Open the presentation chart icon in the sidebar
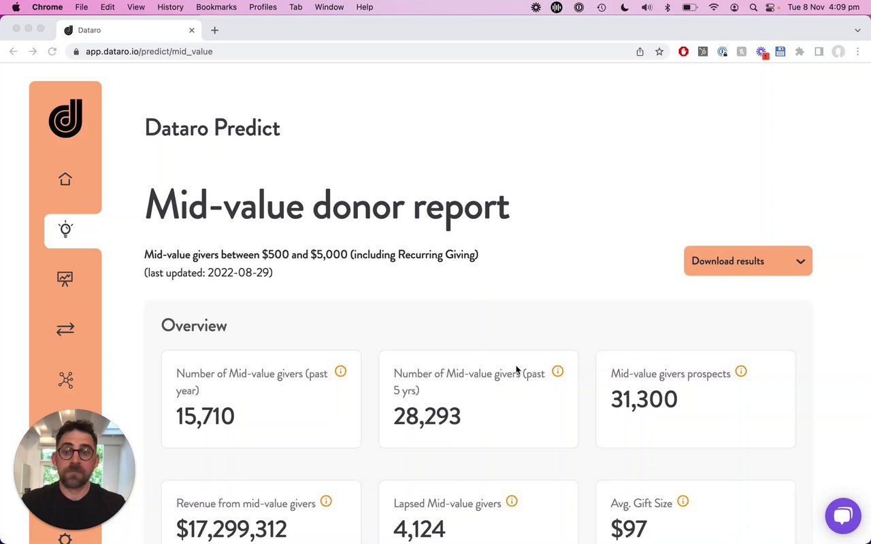The image size is (871, 544). pyautogui.click(x=65, y=279)
